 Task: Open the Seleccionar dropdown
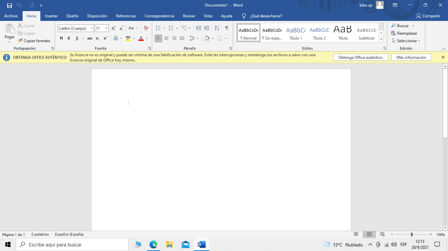406,41
